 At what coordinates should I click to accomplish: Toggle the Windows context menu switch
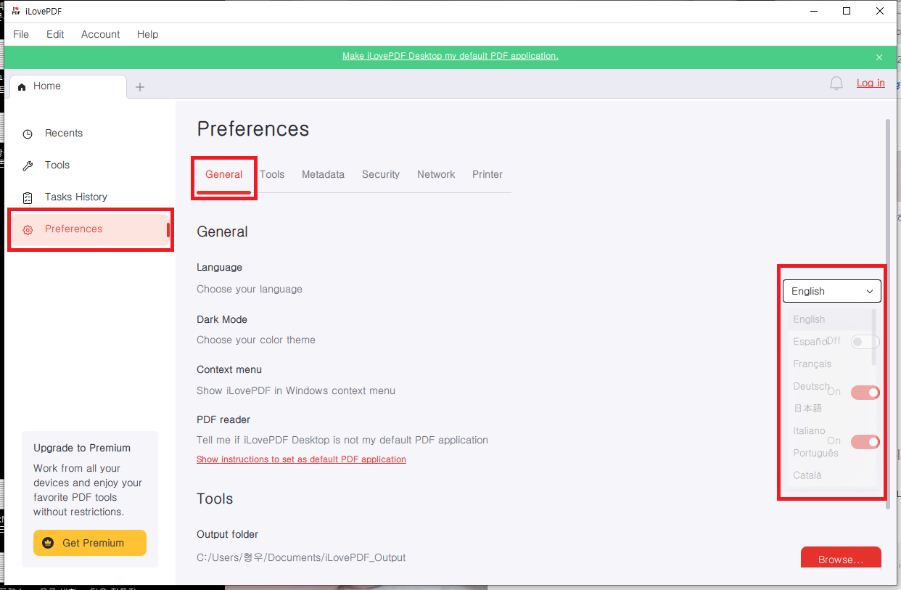(865, 392)
